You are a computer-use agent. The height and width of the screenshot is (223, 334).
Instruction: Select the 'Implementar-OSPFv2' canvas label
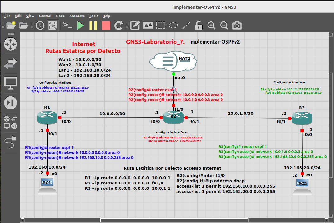click(x=214, y=42)
